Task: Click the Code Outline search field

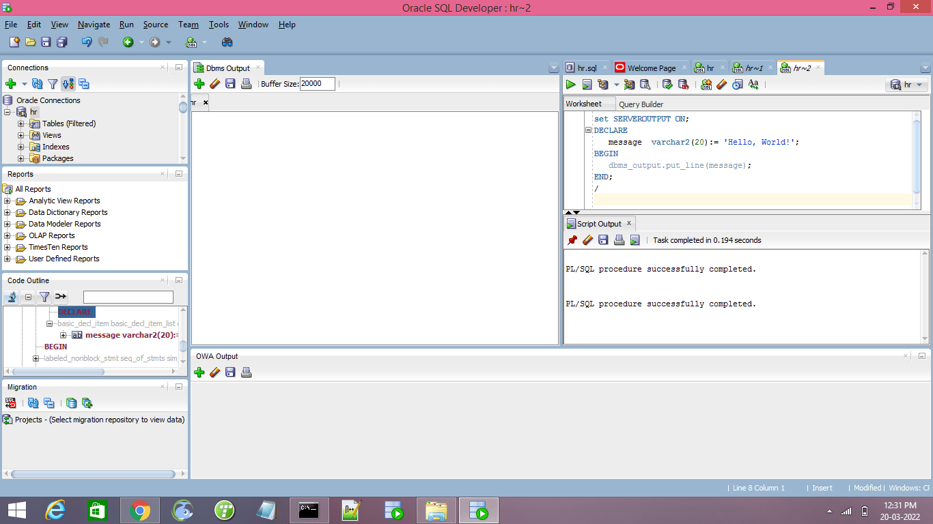Action: [128, 297]
